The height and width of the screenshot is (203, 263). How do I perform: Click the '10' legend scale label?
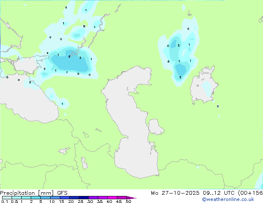tap(52, 201)
